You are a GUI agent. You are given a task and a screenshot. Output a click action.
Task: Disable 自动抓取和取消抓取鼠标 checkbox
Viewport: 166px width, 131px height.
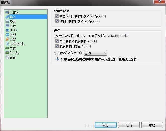coord(57,41)
